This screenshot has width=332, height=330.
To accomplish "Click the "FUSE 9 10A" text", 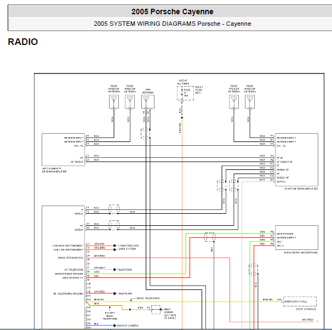I will click(187, 93).
